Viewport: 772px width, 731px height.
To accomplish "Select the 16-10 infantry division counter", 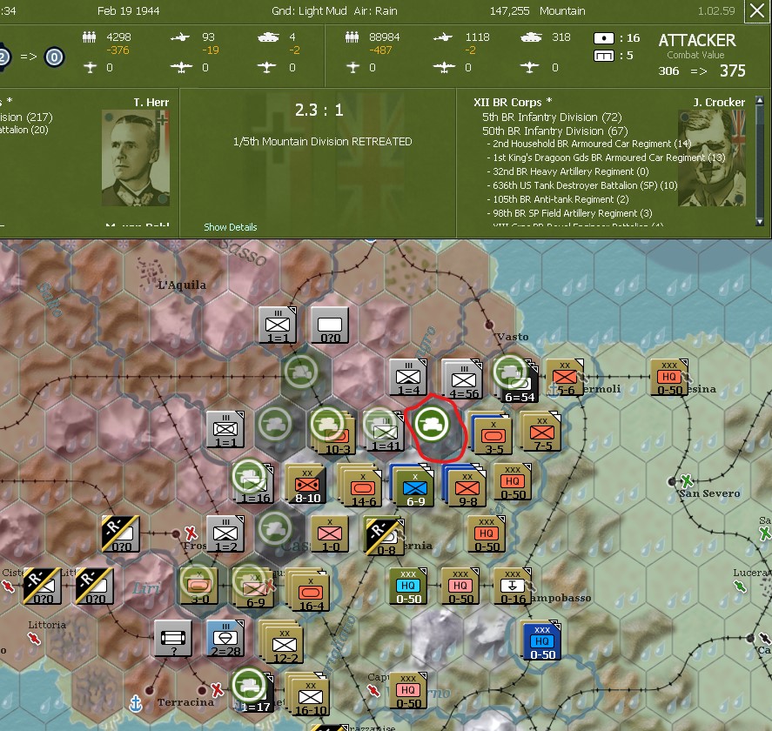I will (x=309, y=695).
